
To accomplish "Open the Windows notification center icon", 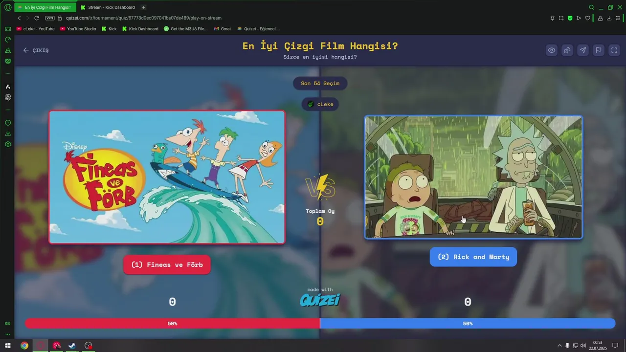I will (x=616, y=346).
